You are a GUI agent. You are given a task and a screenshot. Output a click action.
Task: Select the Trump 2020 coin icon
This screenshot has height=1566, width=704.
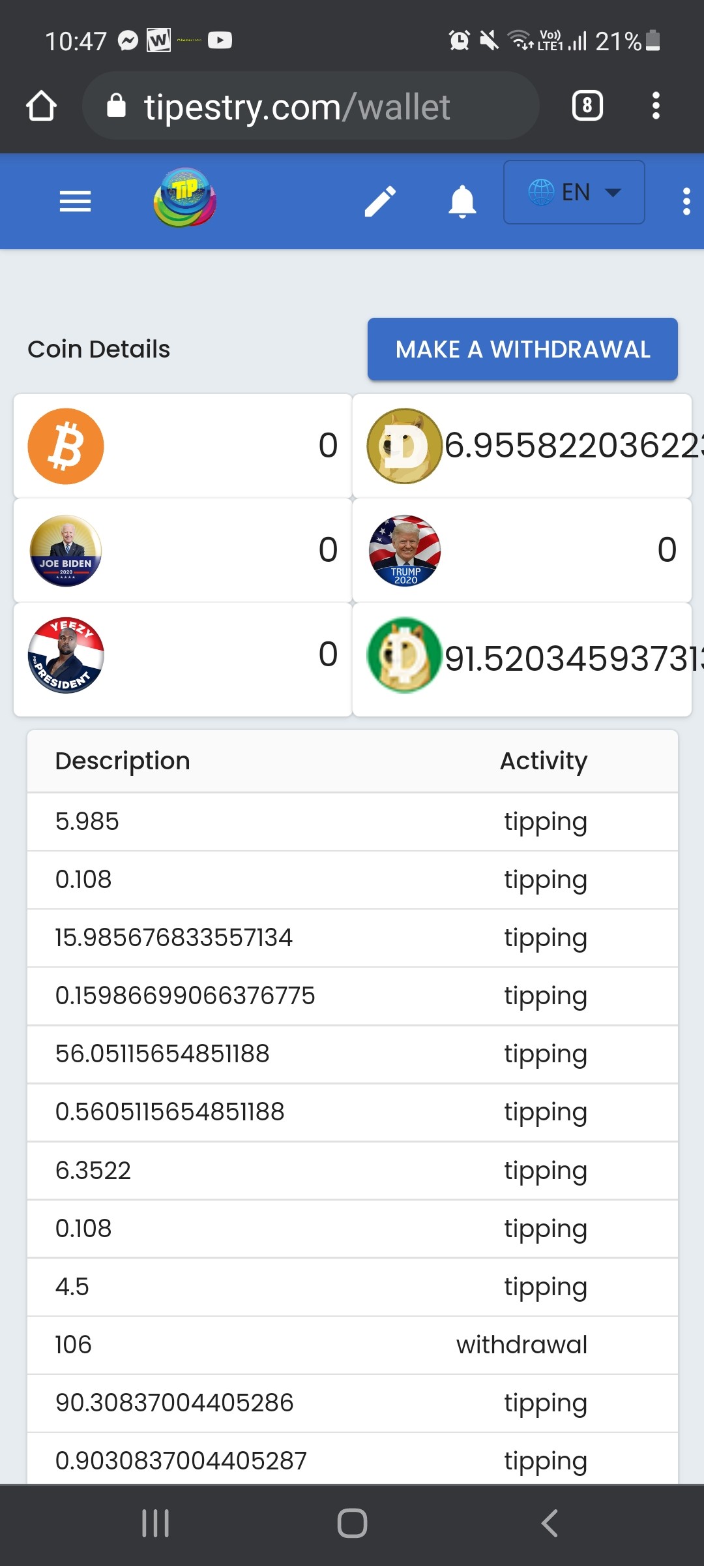(405, 551)
